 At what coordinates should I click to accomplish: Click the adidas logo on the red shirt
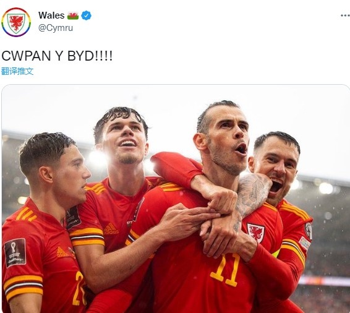(111, 229)
